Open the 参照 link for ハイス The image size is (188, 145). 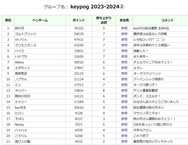tap(124, 51)
